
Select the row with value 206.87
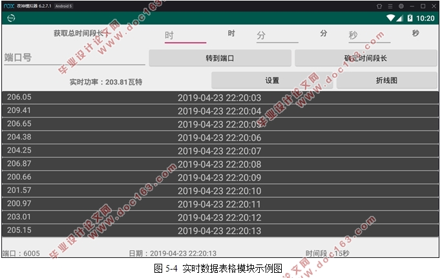(x=220, y=164)
